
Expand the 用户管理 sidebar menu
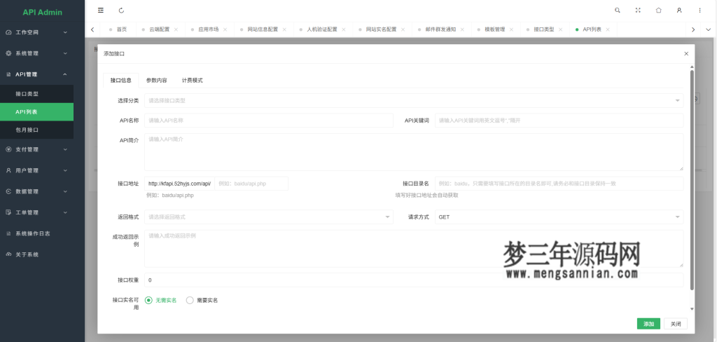36,170
